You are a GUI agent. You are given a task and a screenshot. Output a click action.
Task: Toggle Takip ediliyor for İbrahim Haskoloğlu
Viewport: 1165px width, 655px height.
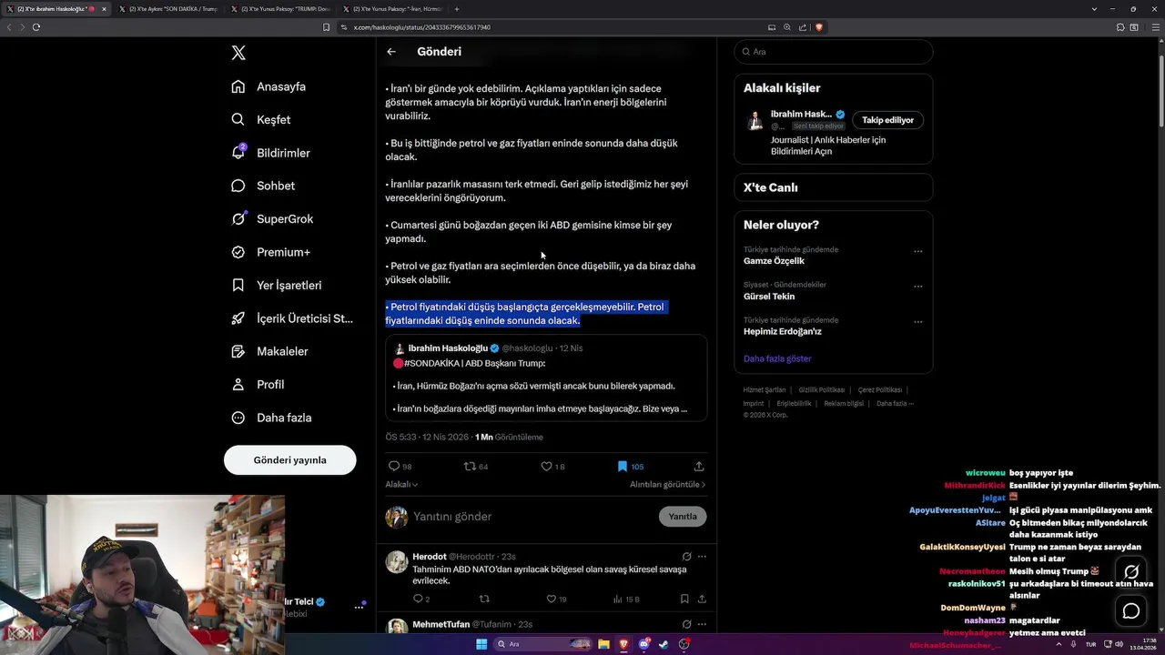click(887, 120)
